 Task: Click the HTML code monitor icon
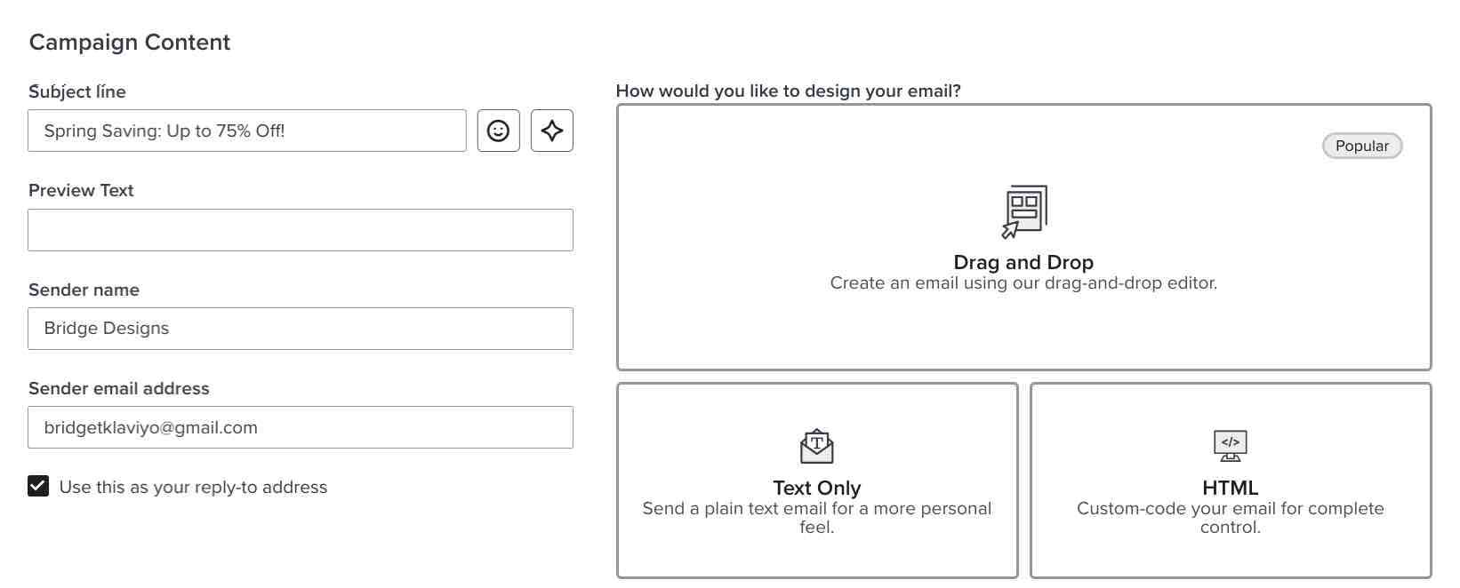(1231, 446)
